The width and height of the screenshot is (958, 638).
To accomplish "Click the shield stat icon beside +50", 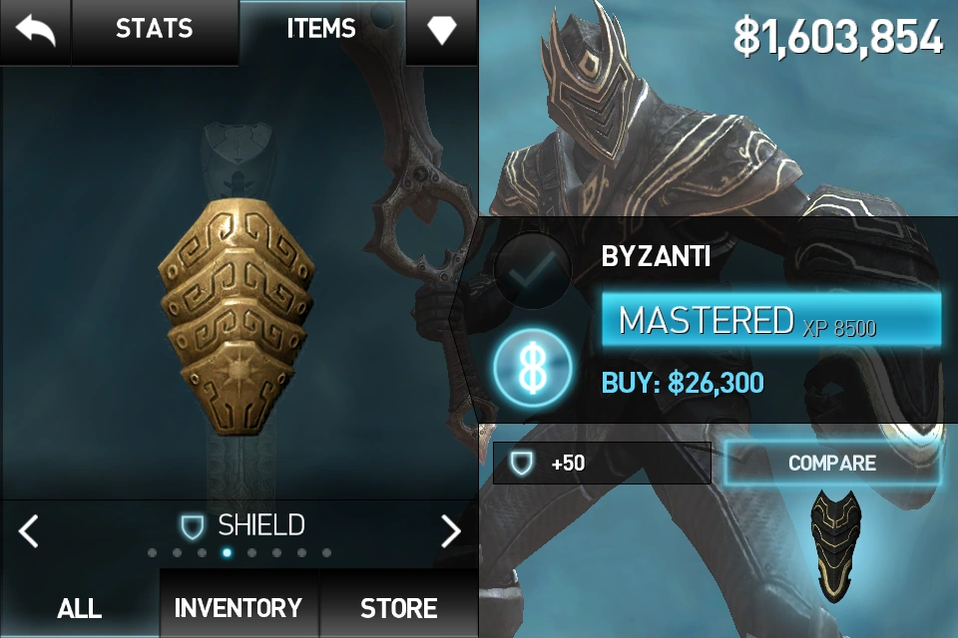I will 521,463.
